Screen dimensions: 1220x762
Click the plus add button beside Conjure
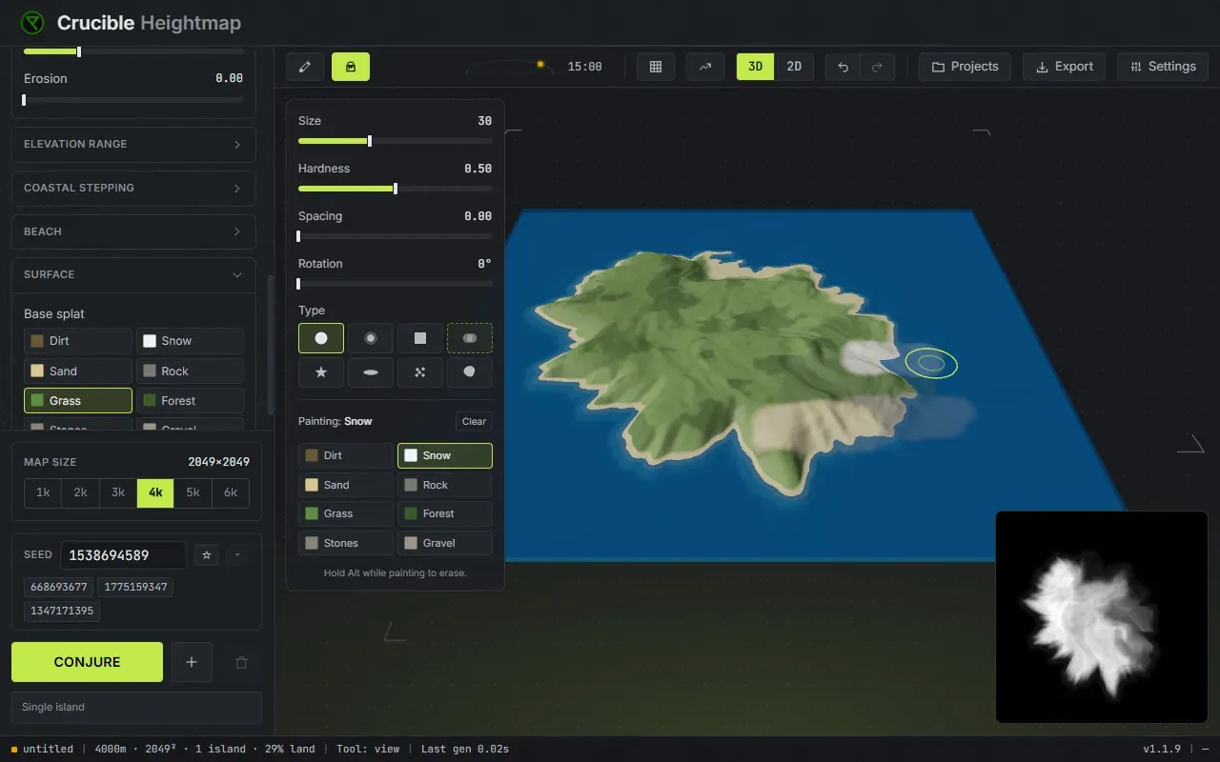(x=192, y=662)
